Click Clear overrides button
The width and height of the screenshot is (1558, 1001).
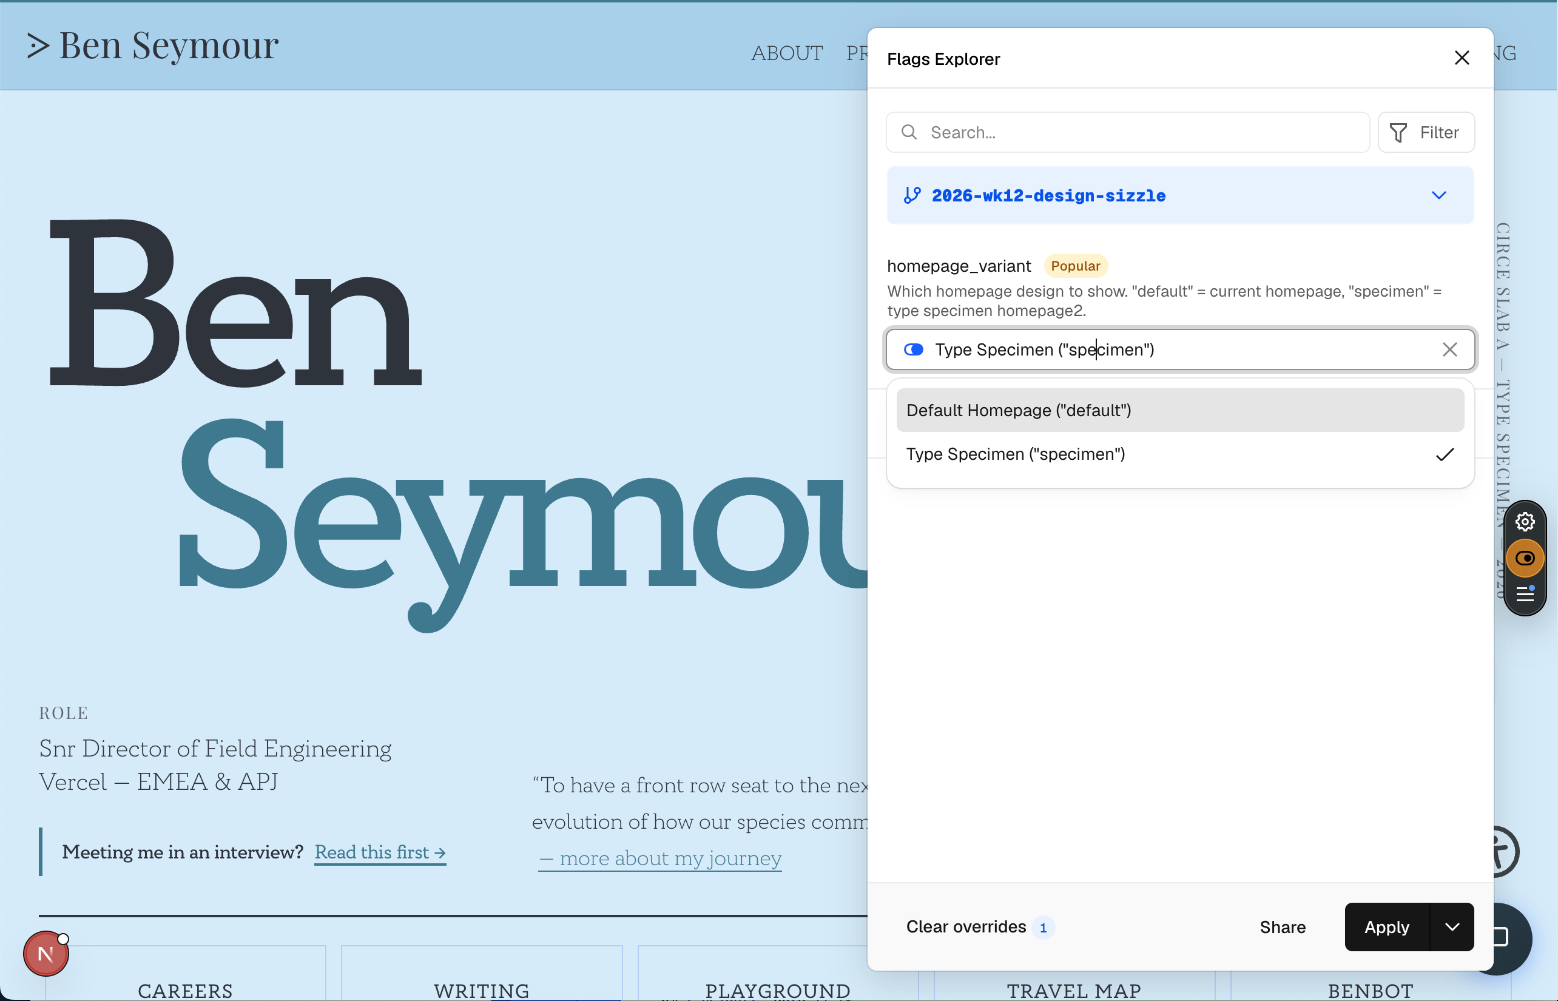(966, 927)
